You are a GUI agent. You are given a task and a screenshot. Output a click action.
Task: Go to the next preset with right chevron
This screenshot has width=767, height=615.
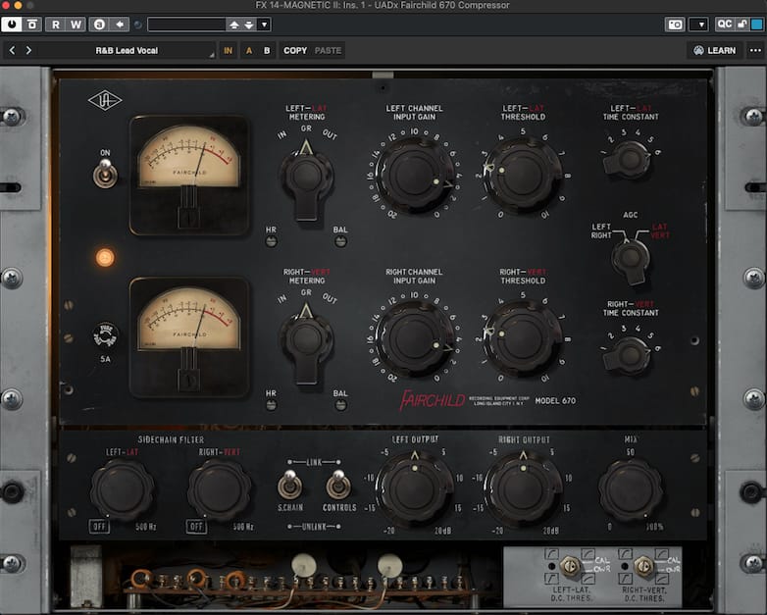(28, 50)
